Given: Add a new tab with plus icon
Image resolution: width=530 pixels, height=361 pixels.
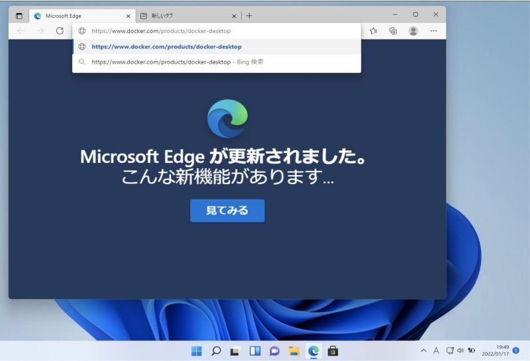Looking at the screenshot, I should point(249,15).
